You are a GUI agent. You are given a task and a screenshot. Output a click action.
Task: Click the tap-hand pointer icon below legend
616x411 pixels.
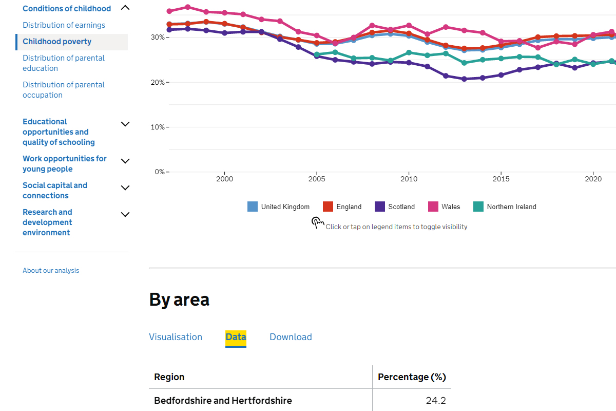coord(318,222)
